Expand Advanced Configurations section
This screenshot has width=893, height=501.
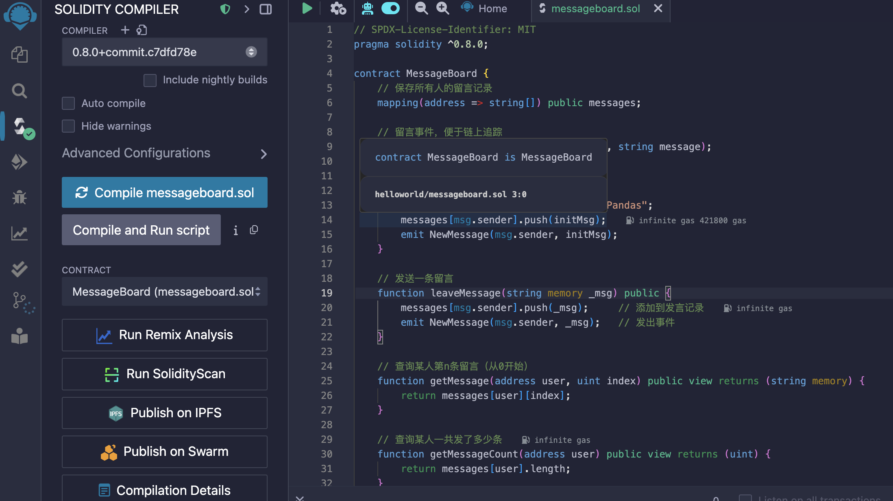(165, 153)
